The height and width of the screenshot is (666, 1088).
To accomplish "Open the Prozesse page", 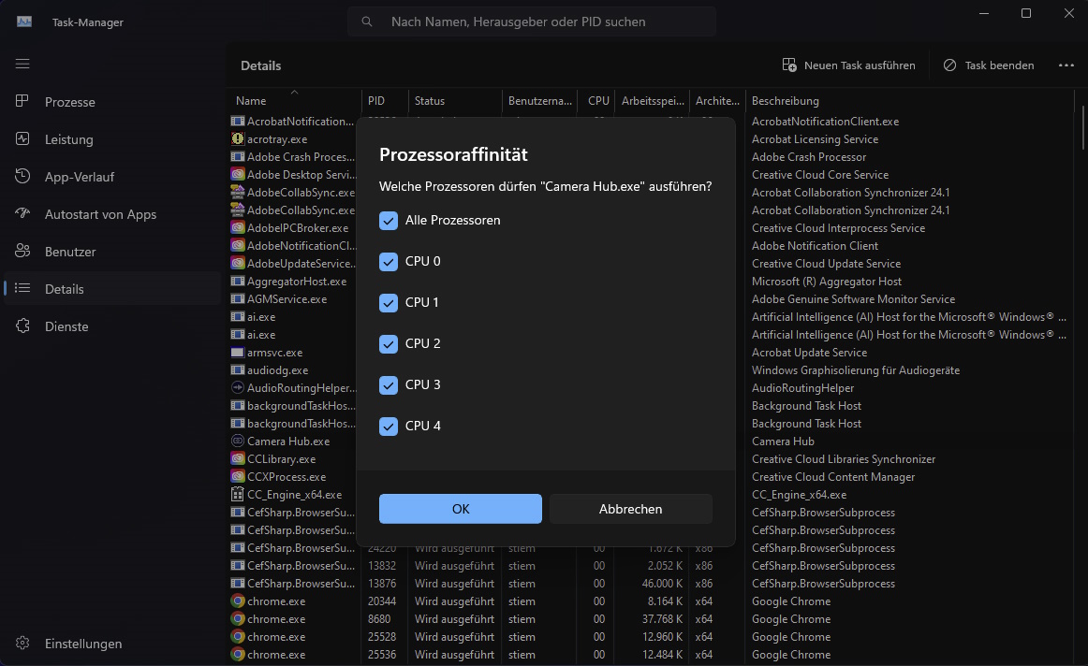I will click(112, 102).
